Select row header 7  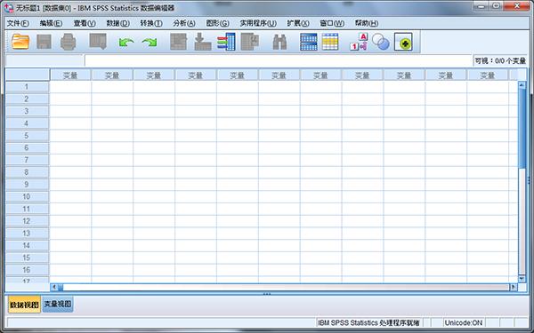28,160
